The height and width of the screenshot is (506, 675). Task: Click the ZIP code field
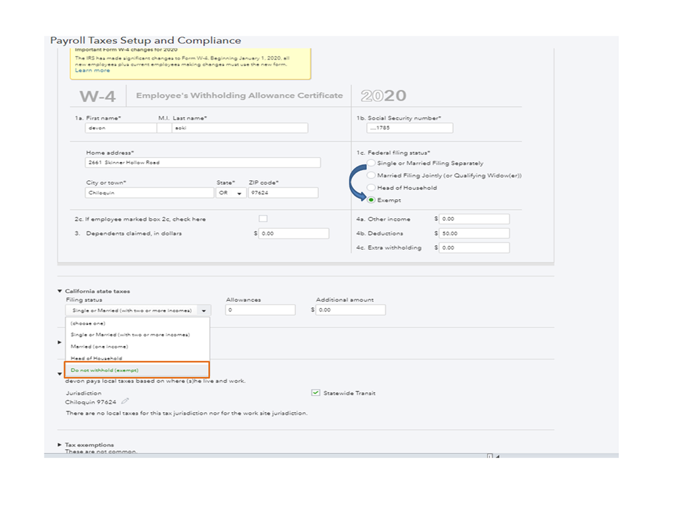(x=283, y=193)
